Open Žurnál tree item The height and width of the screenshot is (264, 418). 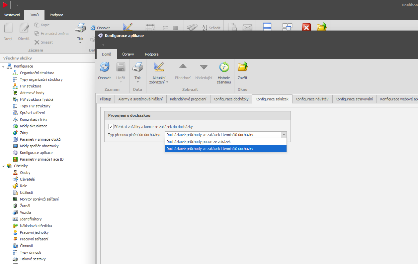point(25,206)
